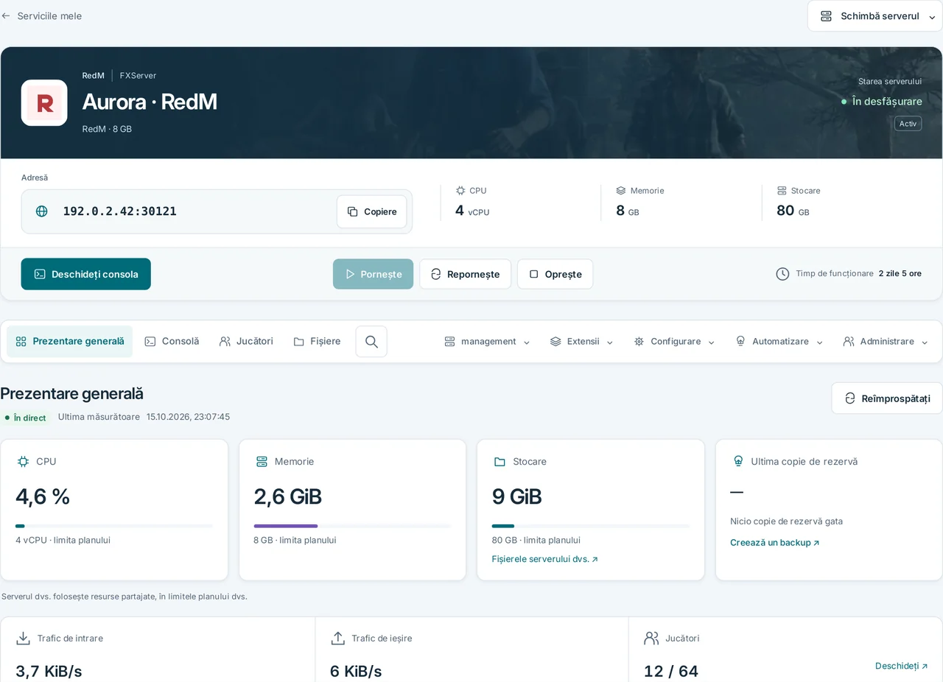Open the Configurare dropdown
The height and width of the screenshot is (682, 943).
674,342
